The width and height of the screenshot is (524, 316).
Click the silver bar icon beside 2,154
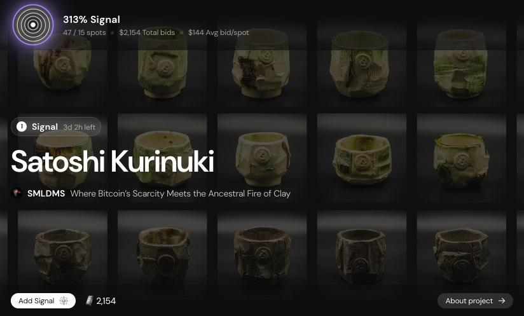point(89,301)
